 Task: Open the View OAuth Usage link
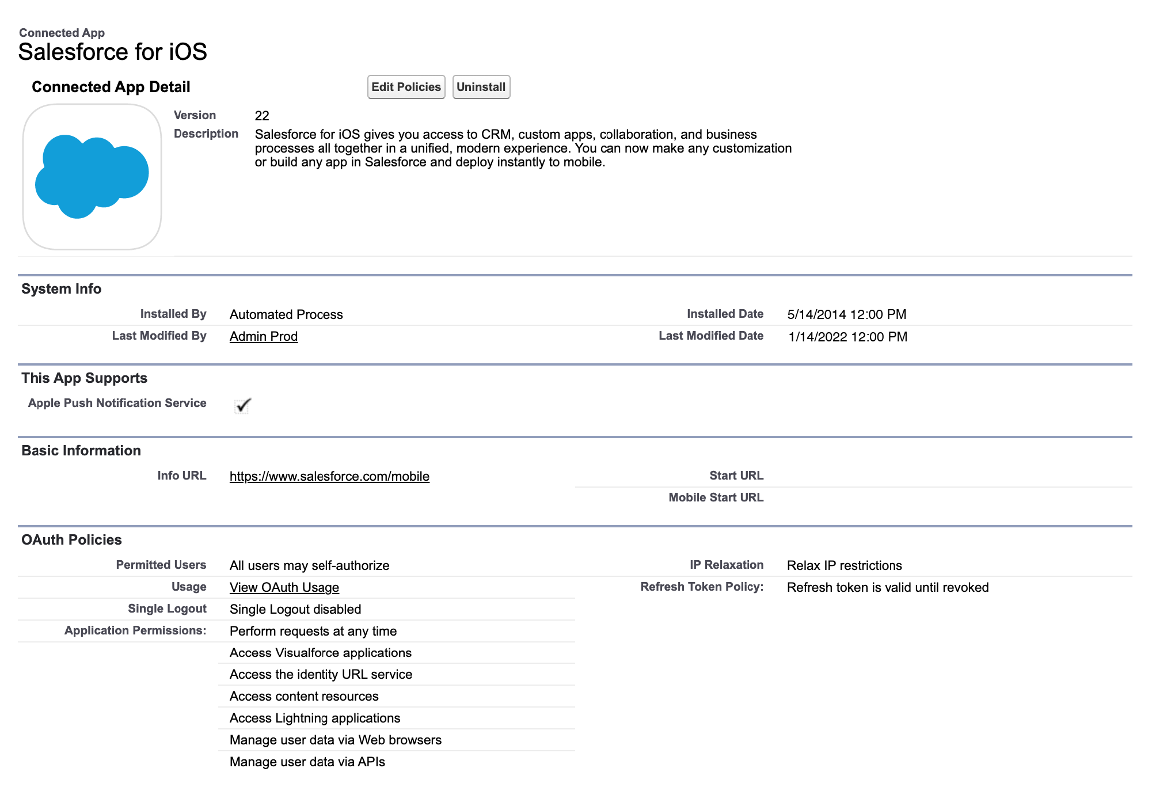coord(284,587)
